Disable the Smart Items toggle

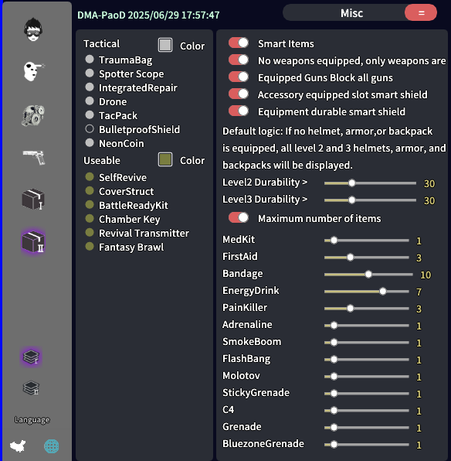(x=239, y=43)
